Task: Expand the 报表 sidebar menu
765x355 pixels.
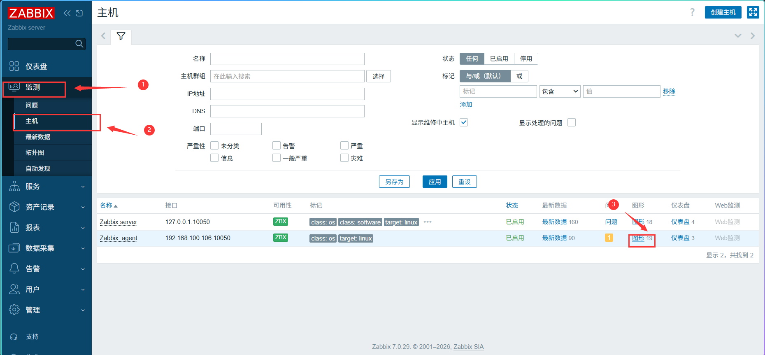Action: pyautogui.click(x=46, y=228)
